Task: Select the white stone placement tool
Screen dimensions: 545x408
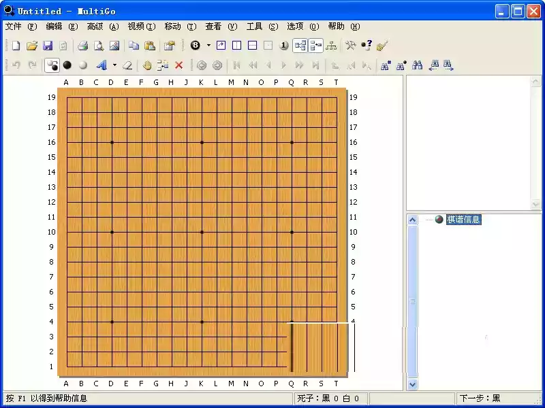Action: click(84, 65)
